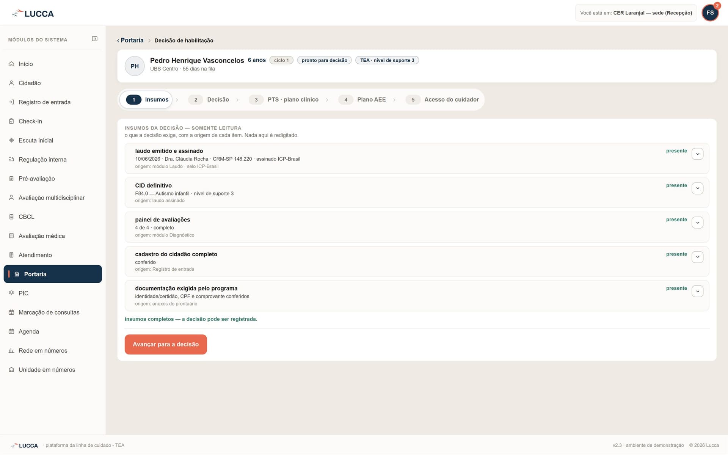Image resolution: width=728 pixels, height=455 pixels.
Task: Click the Pré-avaliação clipboard icon
Action: (x=11, y=179)
